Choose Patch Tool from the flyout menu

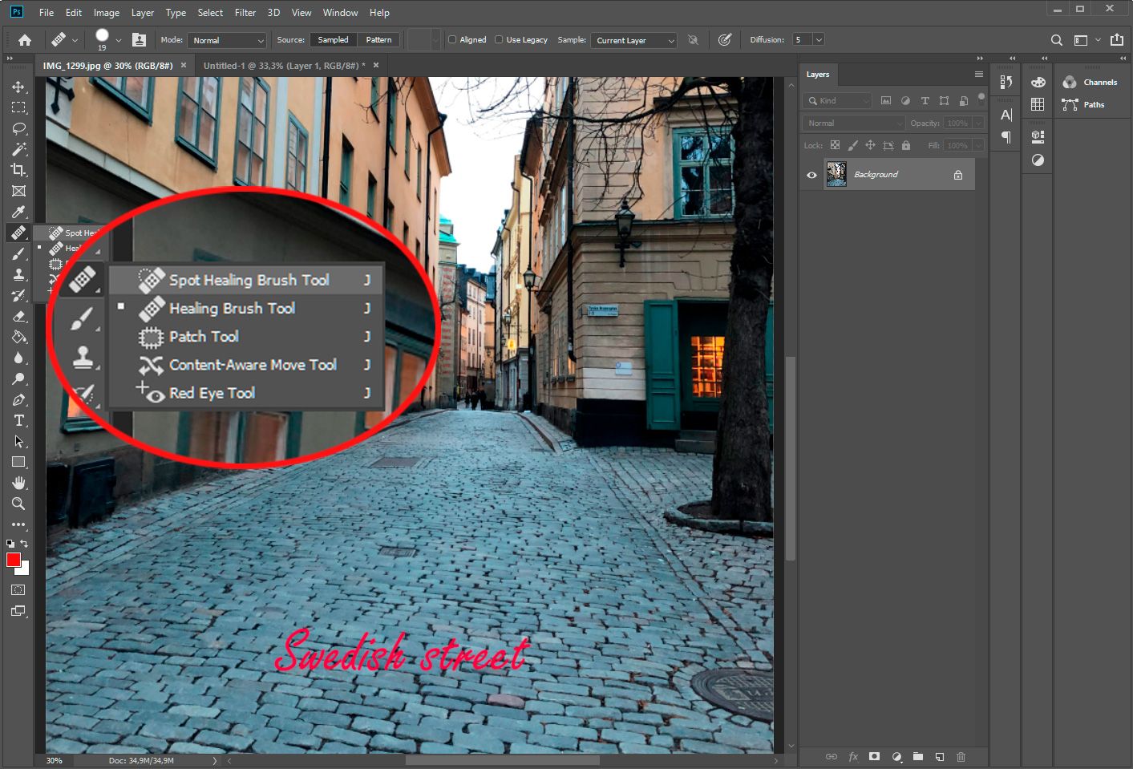coord(204,337)
